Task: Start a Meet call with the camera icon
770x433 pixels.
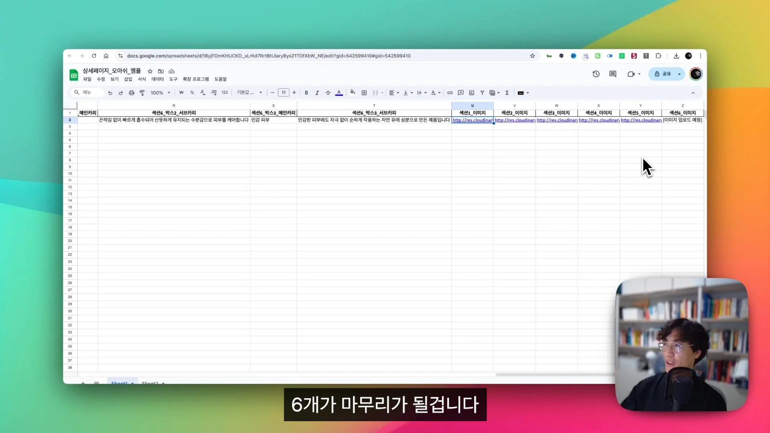Action: [631, 74]
